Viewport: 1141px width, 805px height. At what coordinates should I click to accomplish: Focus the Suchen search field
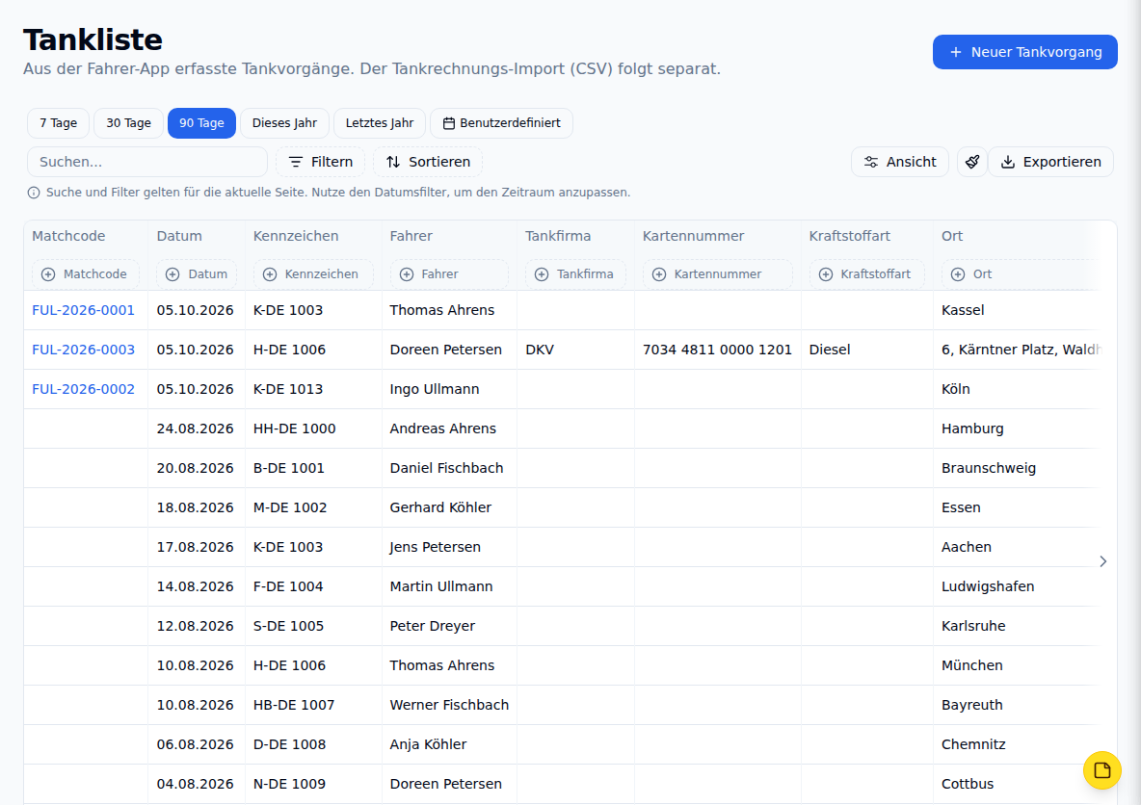147,162
